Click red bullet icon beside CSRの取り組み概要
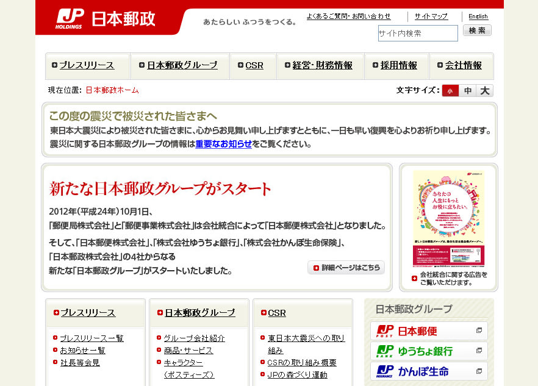 click(262, 362)
